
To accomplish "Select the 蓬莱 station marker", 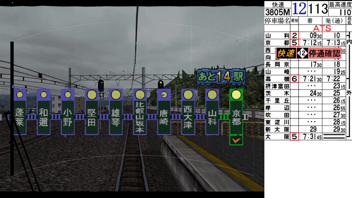I will point(20,111).
